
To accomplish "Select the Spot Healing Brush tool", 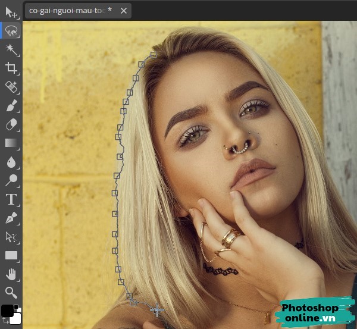I will 11,87.
